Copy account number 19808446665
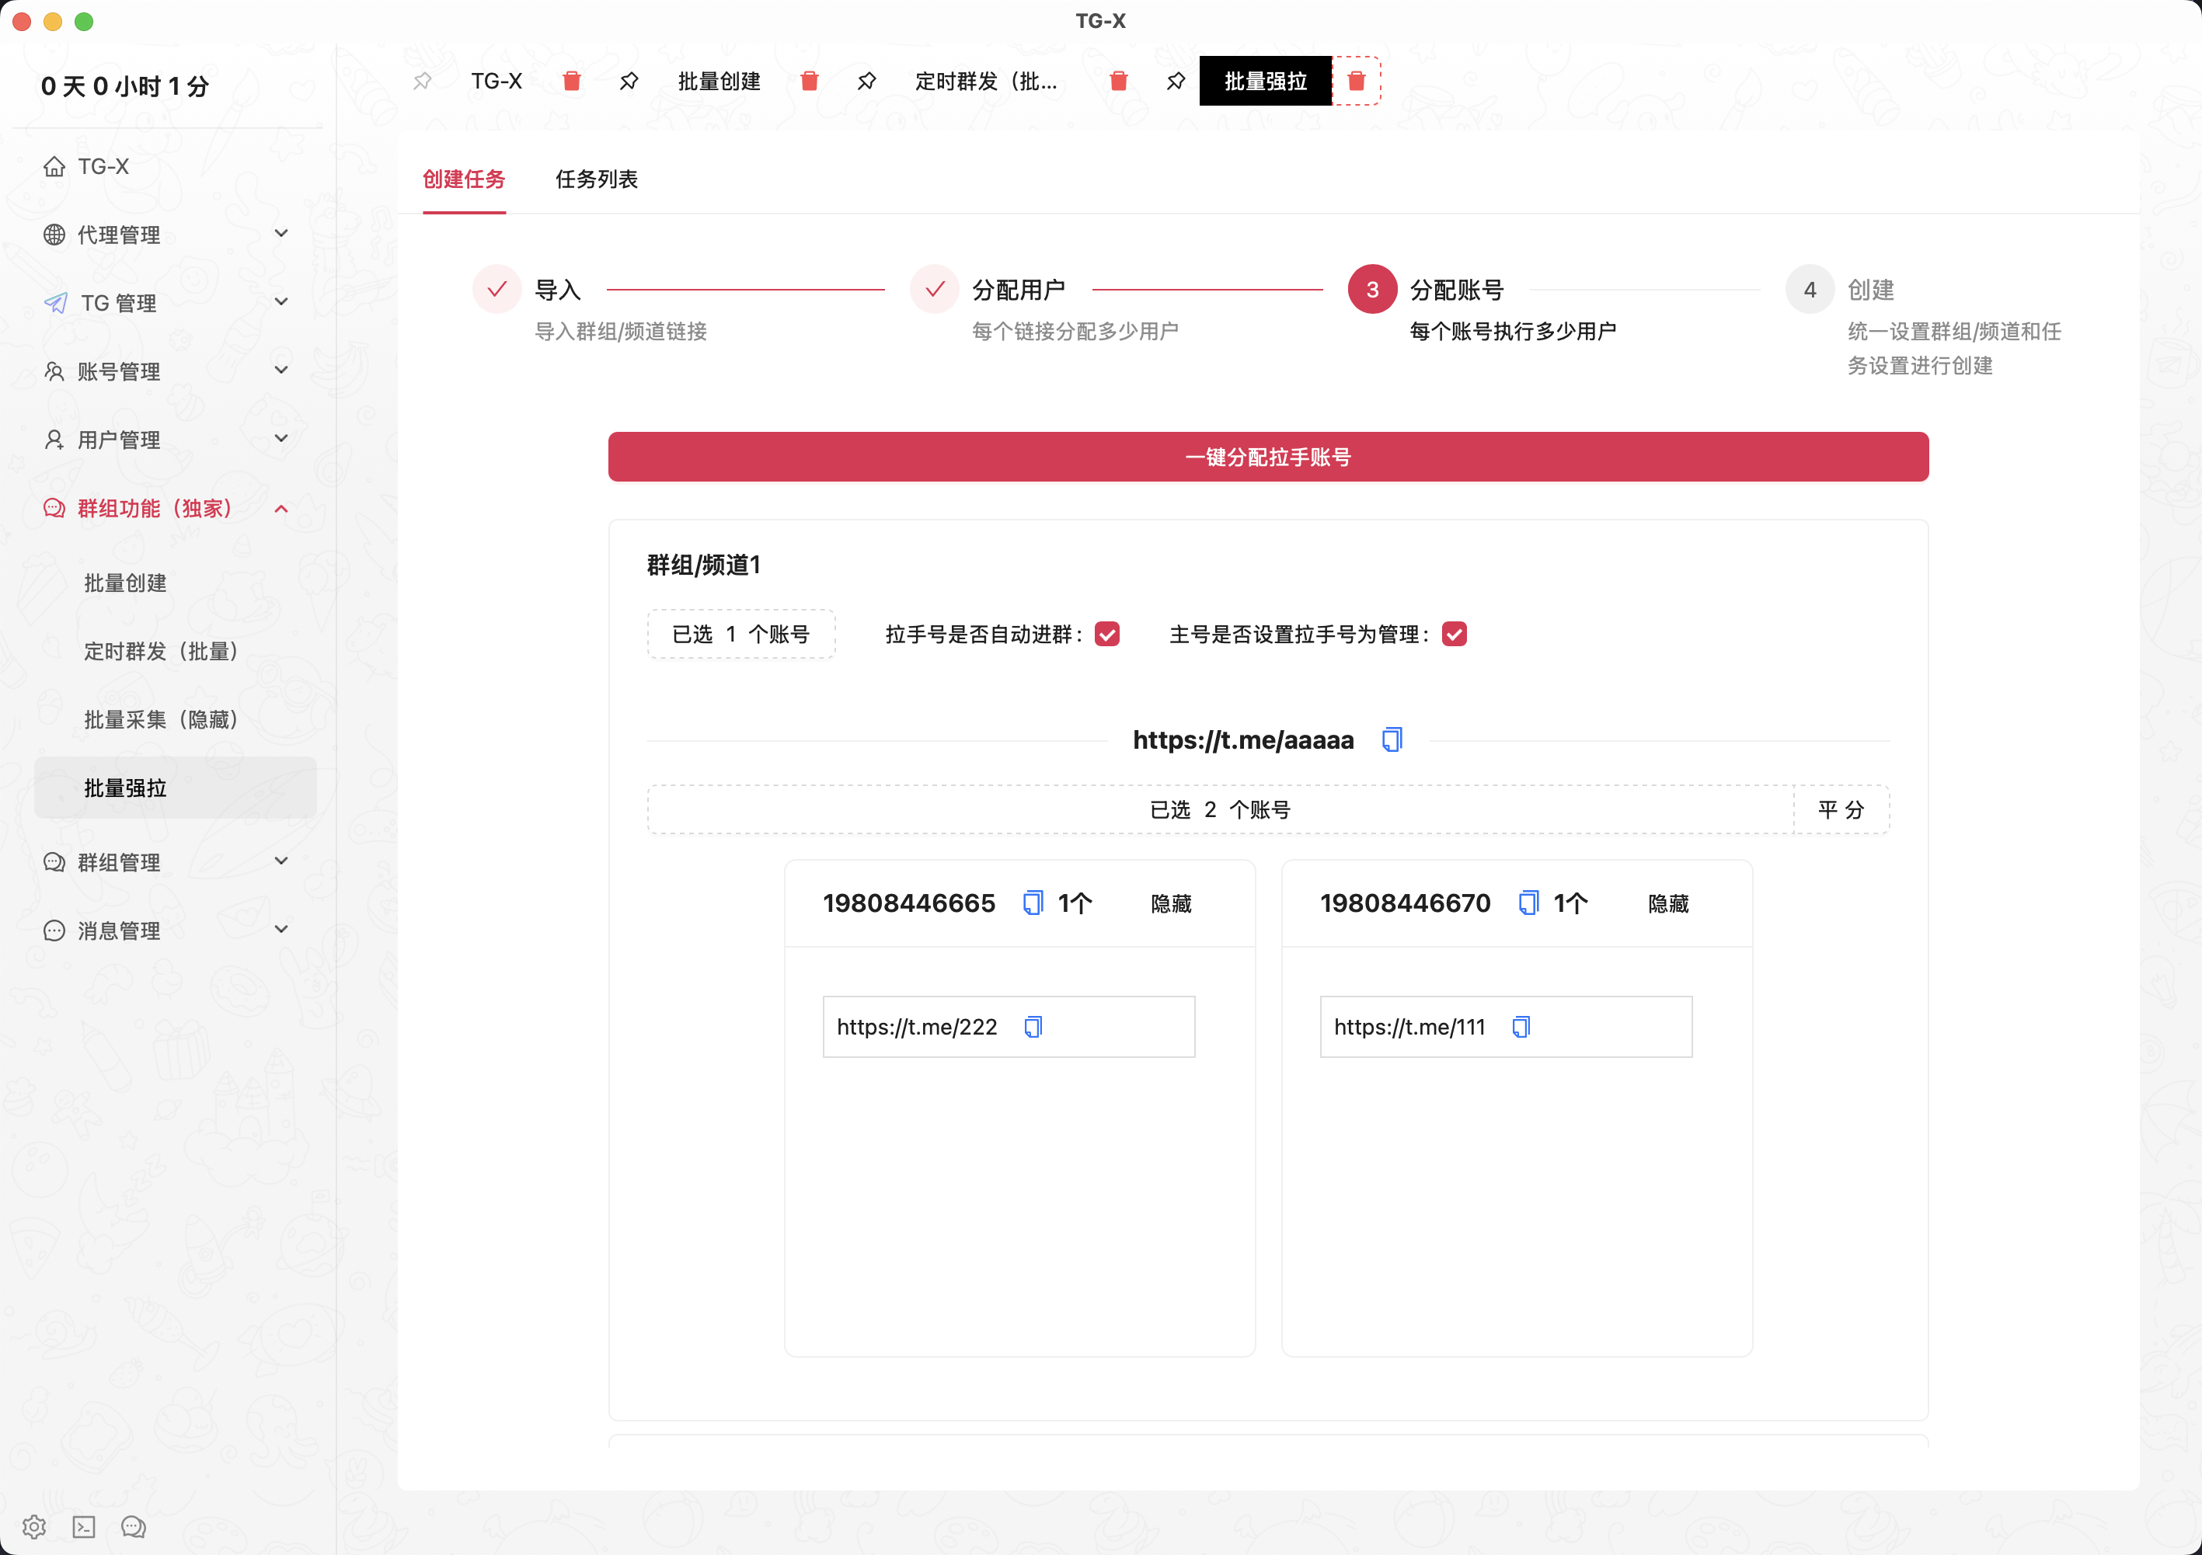This screenshot has width=2202, height=1555. (x=1033, y=903)
